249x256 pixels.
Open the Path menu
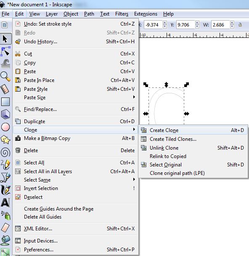coord(89,14)
